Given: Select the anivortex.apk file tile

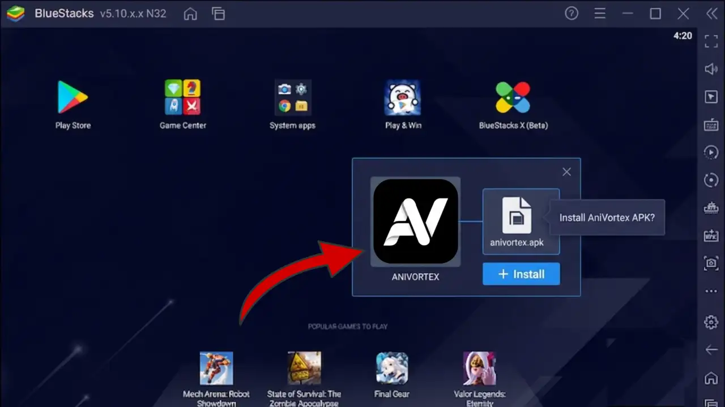Looking at the screenshot, I should click(x=521, y=222).
